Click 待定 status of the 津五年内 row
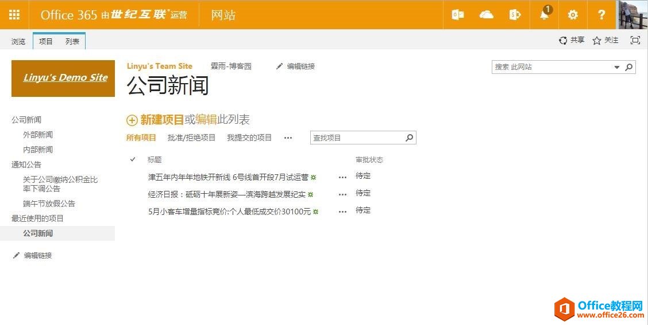Image resolution: width=648 pixels, height=325 pixels. pos(363,176)
